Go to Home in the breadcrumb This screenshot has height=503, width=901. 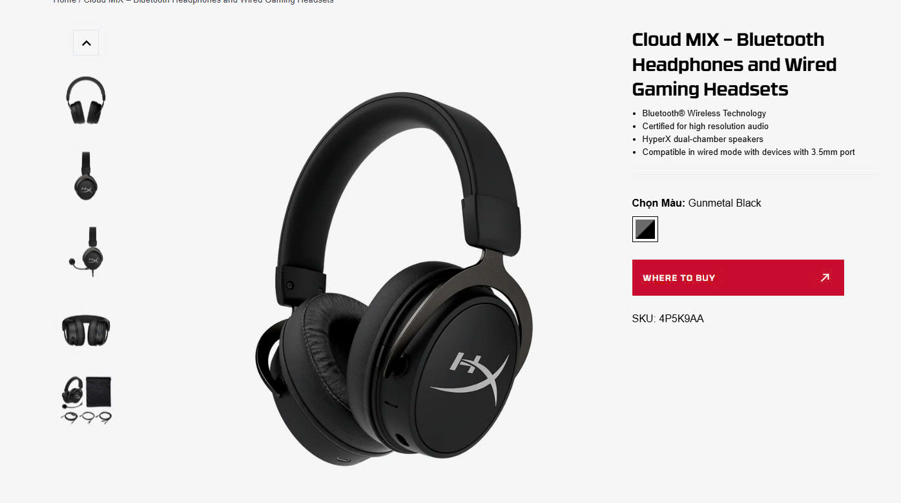tap(64, 1)
